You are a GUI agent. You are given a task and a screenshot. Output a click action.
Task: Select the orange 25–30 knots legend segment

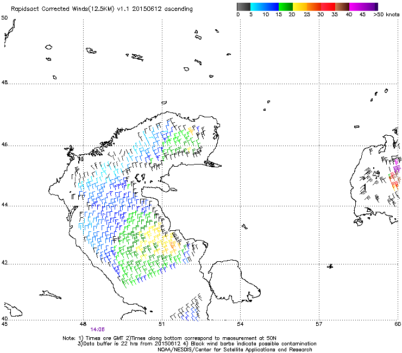click(x=314, y=7)
